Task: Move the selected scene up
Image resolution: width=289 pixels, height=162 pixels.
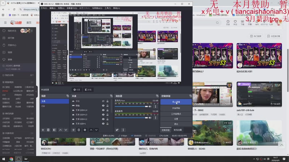Action: (x=60, y=130)
